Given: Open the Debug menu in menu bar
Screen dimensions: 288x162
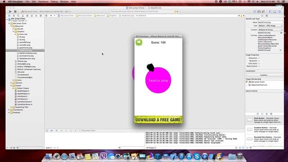Looking at the screenshot, I should (x=54, y=2).
